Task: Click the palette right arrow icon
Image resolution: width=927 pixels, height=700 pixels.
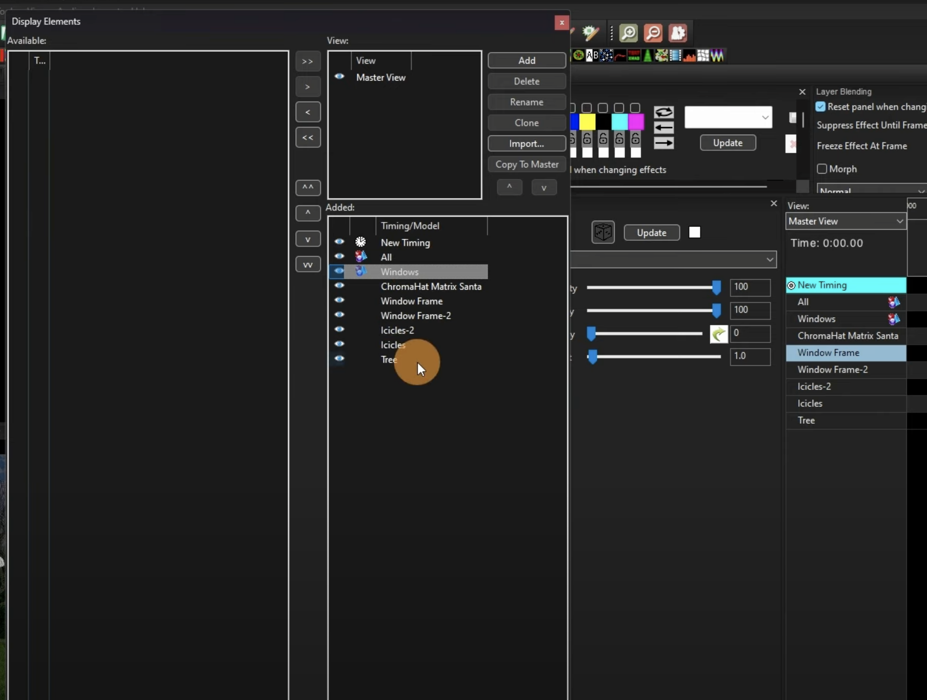Action: [x=663, y=142]
